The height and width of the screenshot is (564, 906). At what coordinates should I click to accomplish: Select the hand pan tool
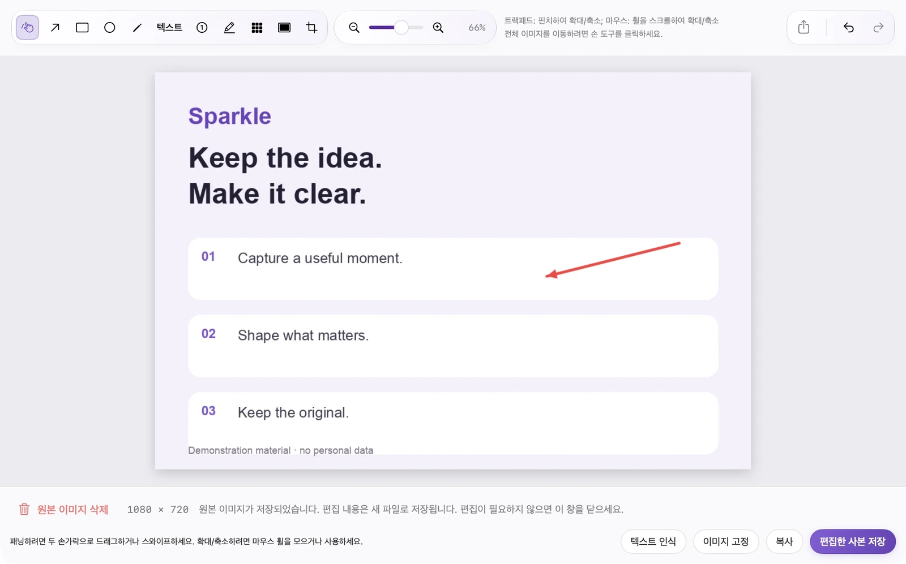coord(27,27)
